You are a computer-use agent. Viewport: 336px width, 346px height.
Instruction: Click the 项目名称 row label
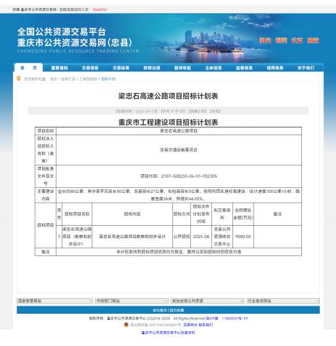pos(45,131)
